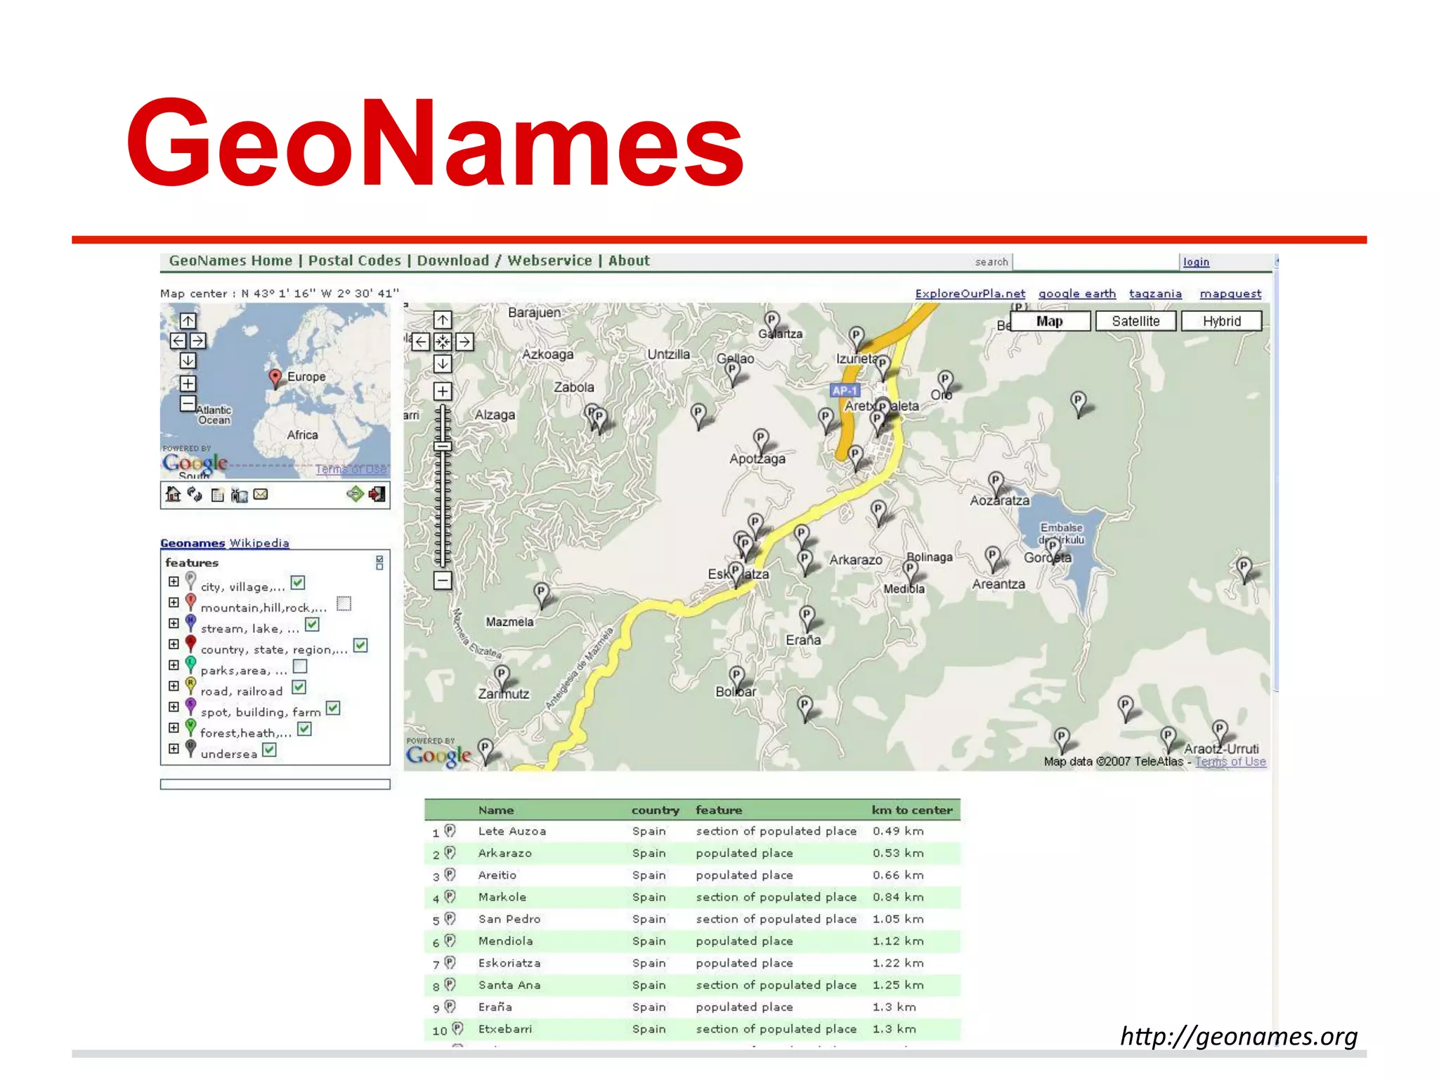Open About menu item
Image resolution: width=1439 pixels, height=1079 pixels.
pos(629,261)
